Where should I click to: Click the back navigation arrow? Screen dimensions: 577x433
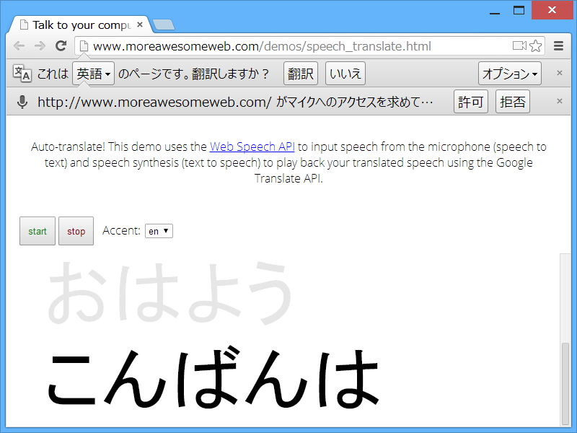[x=19, y=45]
